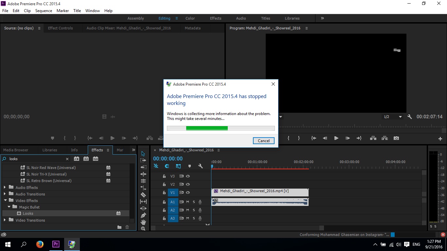This screenshot has height=251, width=447.
Task: Open playback resolution 1/2 dropdown
Action: (x=393, y=117)
